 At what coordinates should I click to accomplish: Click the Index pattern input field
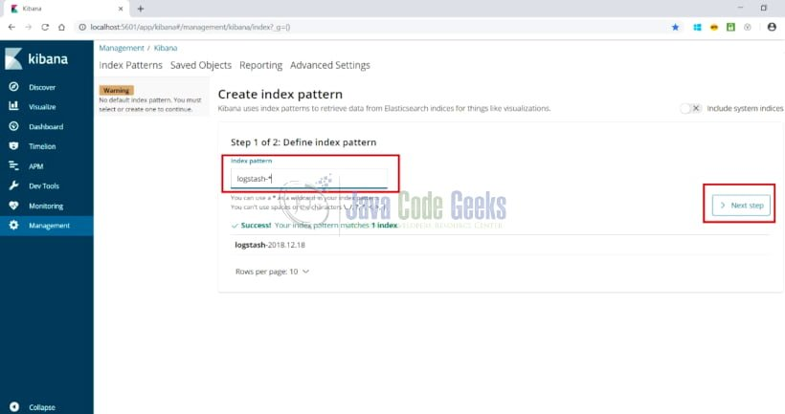309,179
